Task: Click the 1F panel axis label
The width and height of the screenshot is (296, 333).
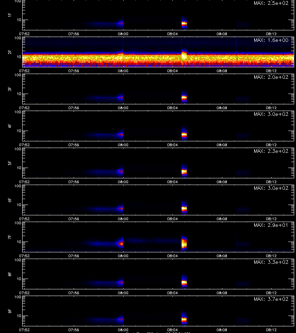Action: tap(10, 15)
